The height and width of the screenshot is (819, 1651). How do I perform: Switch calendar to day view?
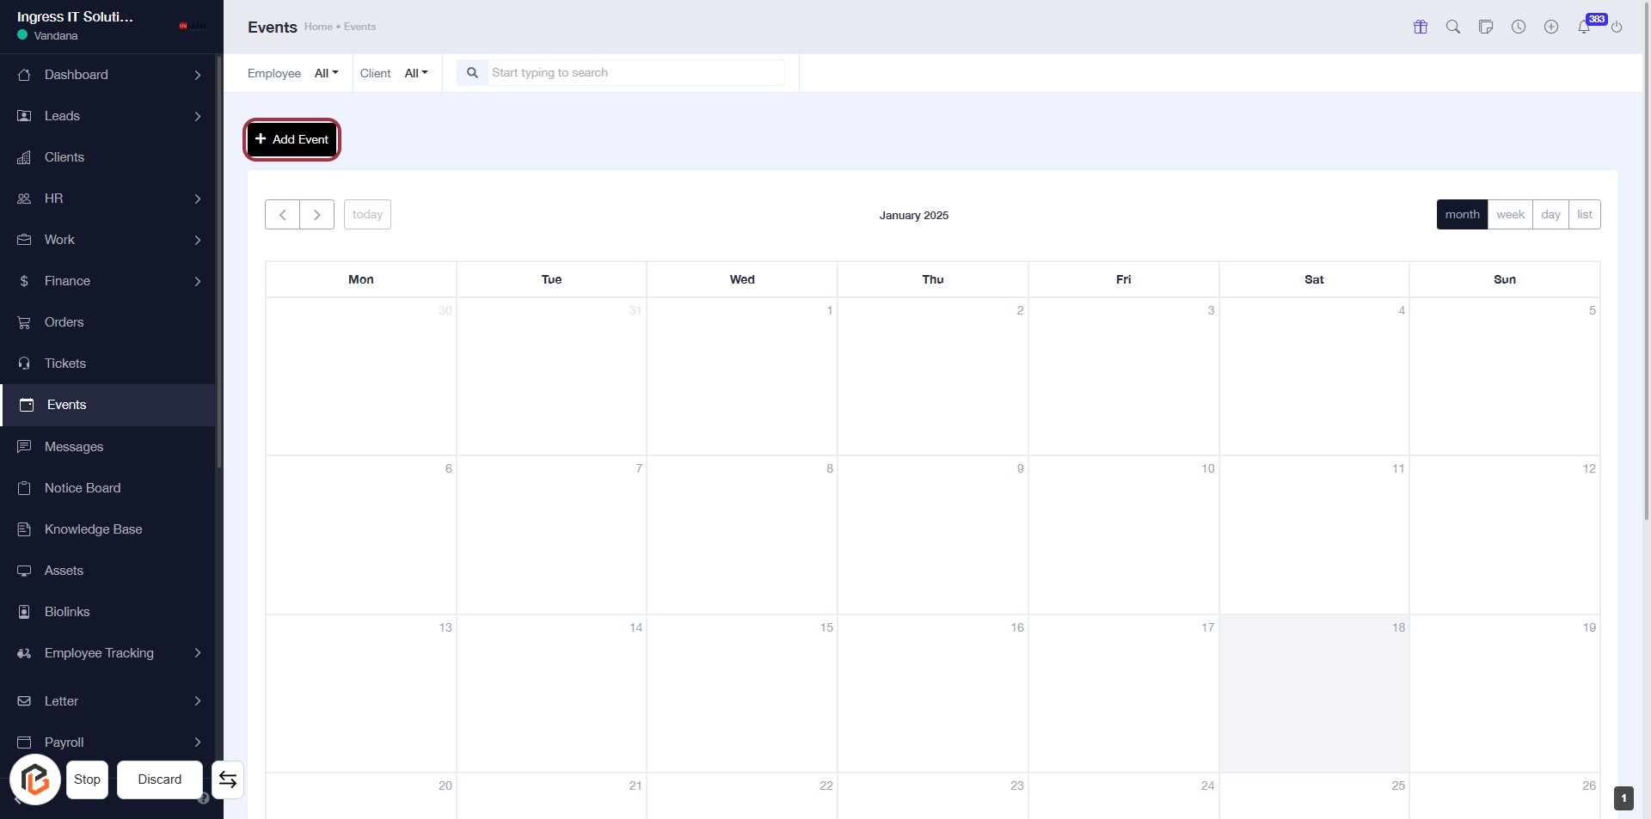[x=1550, y=215]
